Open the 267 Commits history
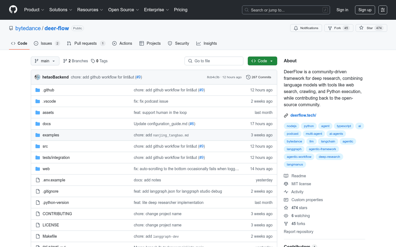Screen dimensions: 396x247 click(x=258, y=77)
